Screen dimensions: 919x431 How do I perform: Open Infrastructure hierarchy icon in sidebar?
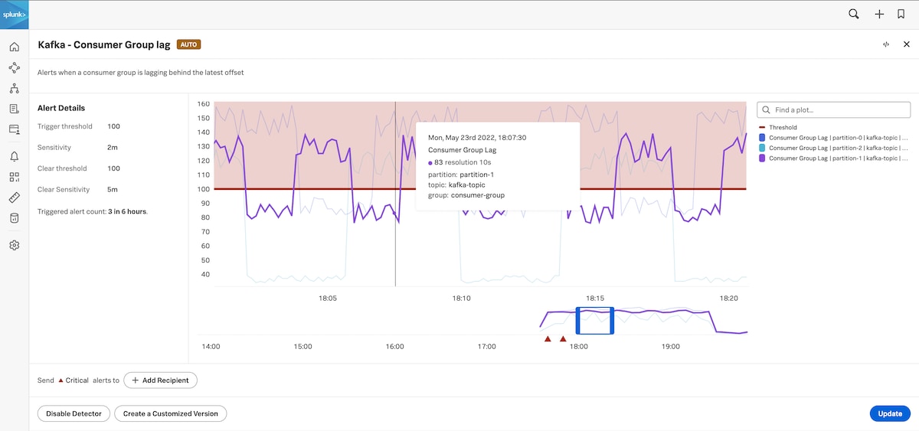pyautogui.click(x=14, y=89)
